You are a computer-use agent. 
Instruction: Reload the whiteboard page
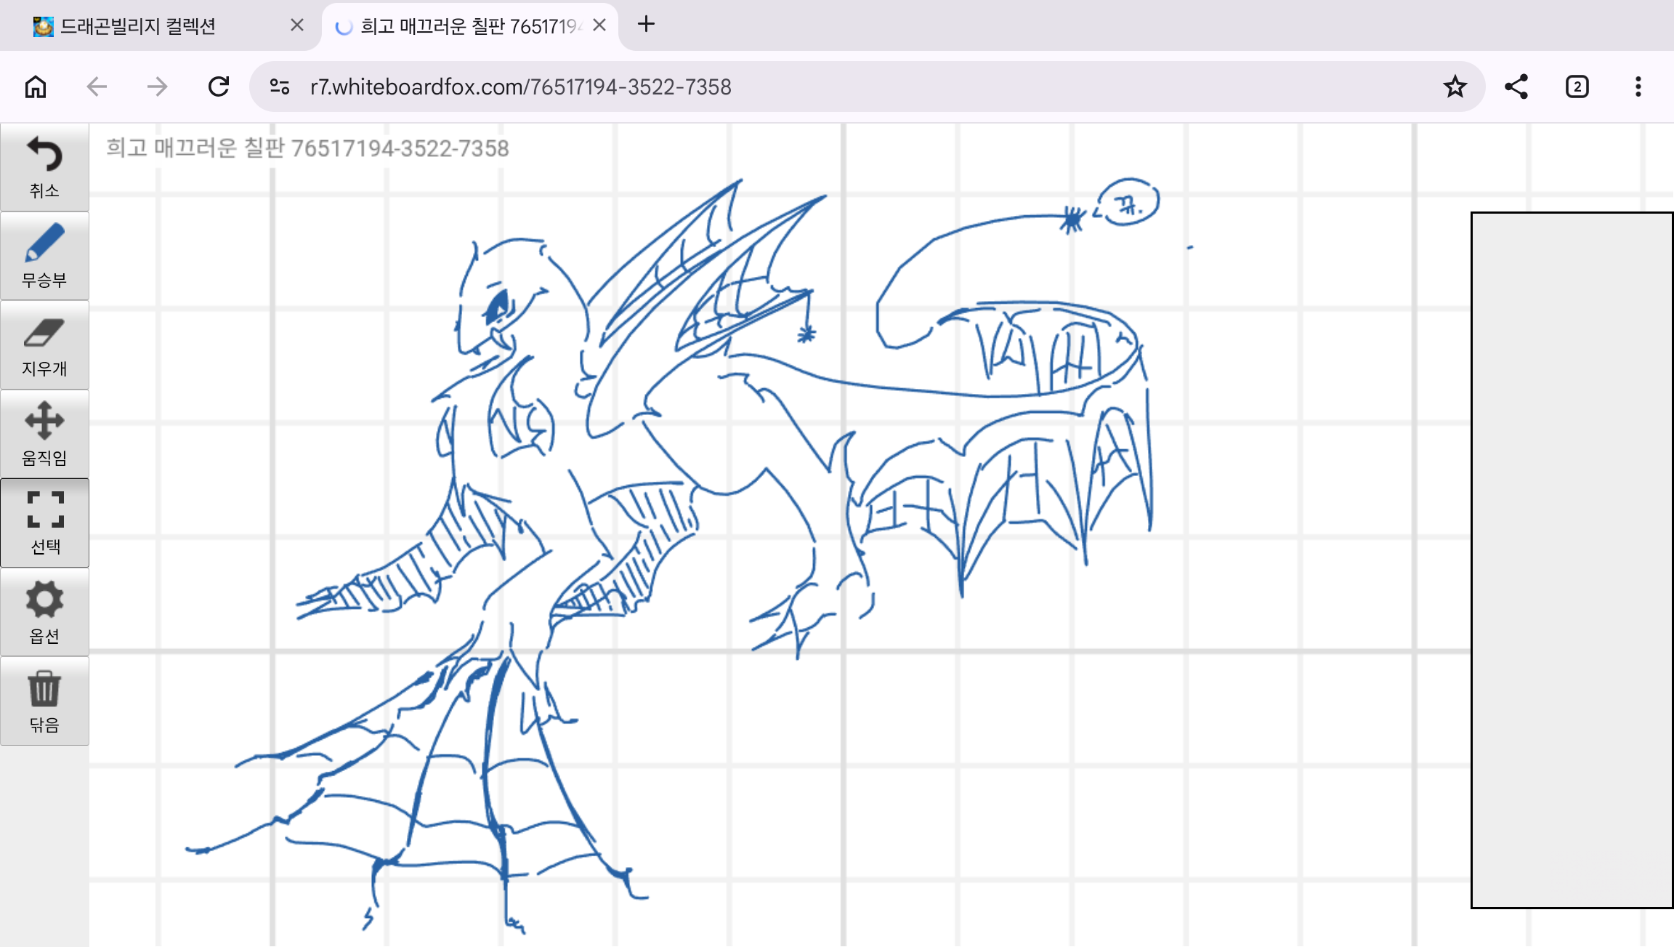pyautogui.click(x=218, y=87)
